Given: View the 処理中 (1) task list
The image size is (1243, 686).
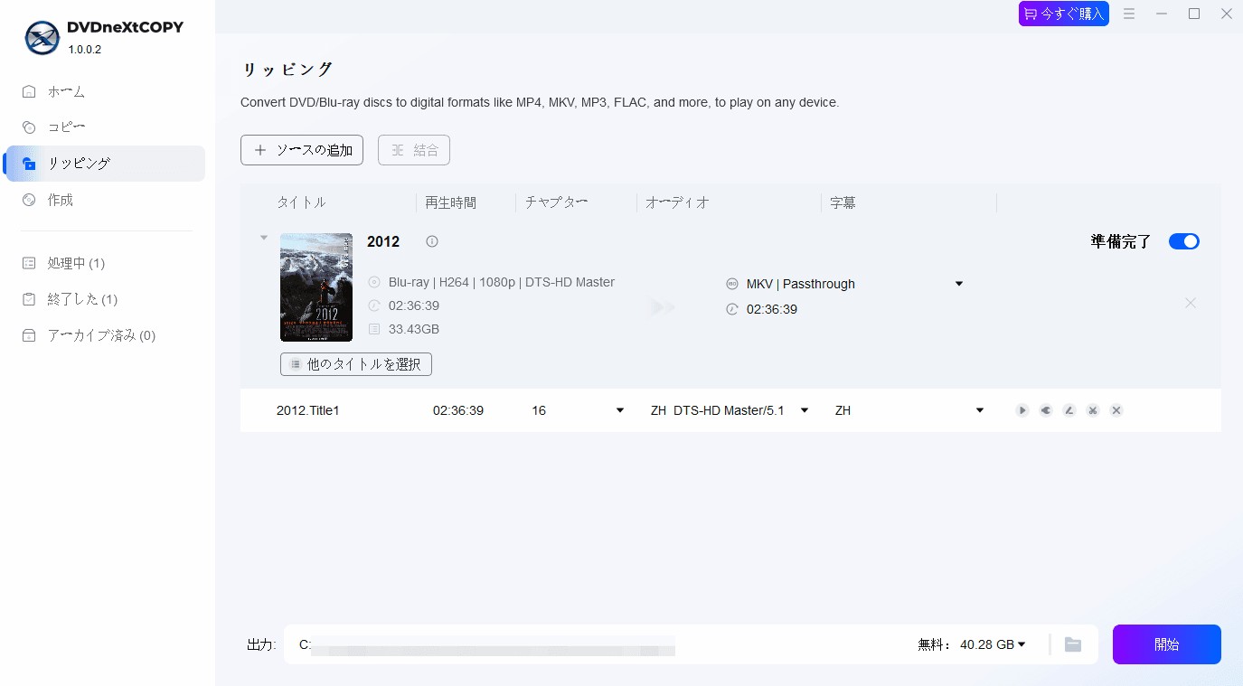Looking at the screenshot, I should 106,263.
